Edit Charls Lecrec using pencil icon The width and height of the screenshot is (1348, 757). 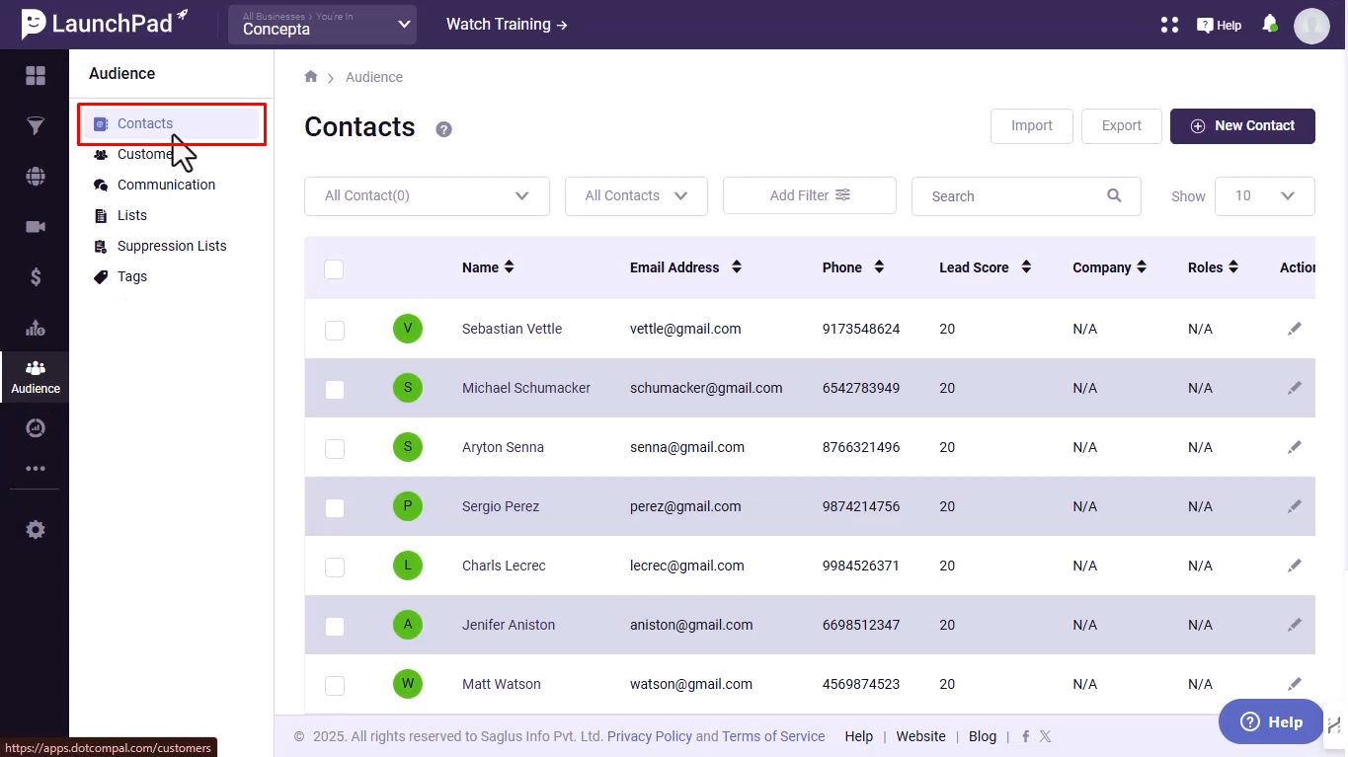coord(1295,566)
